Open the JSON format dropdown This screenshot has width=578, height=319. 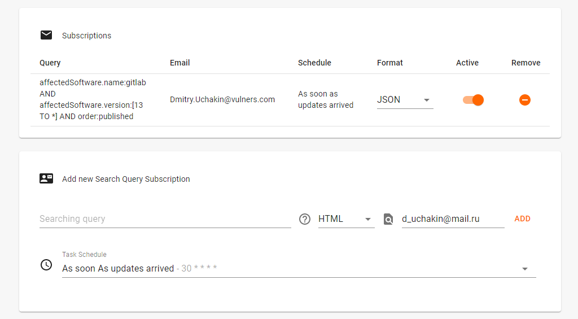(405, 100)
